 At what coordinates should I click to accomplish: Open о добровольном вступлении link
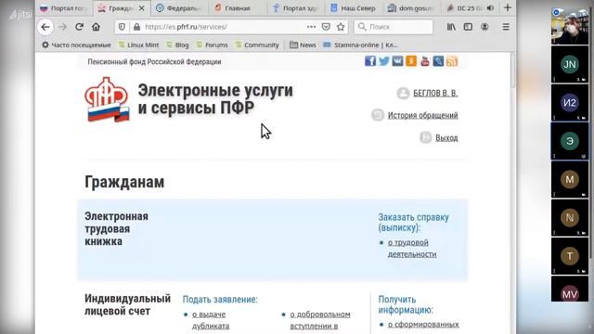pyautogui.click(x=320, y=320)
